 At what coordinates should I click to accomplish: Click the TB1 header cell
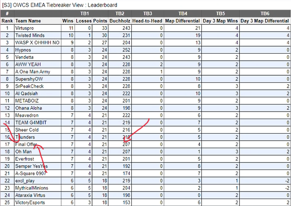[x=85, y=14]
